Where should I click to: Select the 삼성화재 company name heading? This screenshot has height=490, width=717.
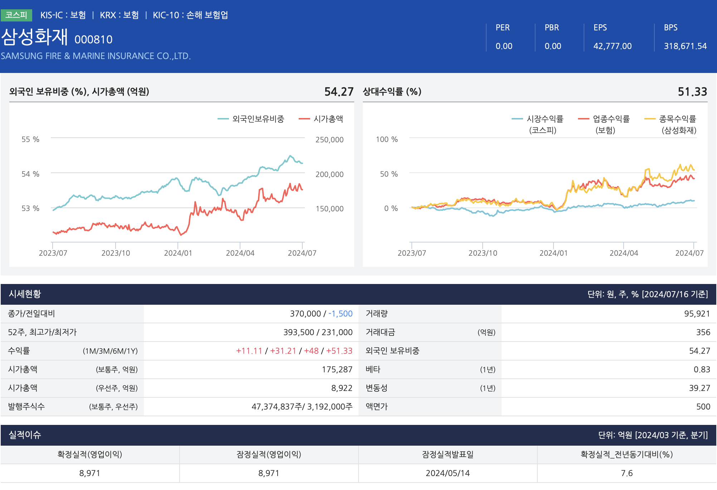click(34, 37)
